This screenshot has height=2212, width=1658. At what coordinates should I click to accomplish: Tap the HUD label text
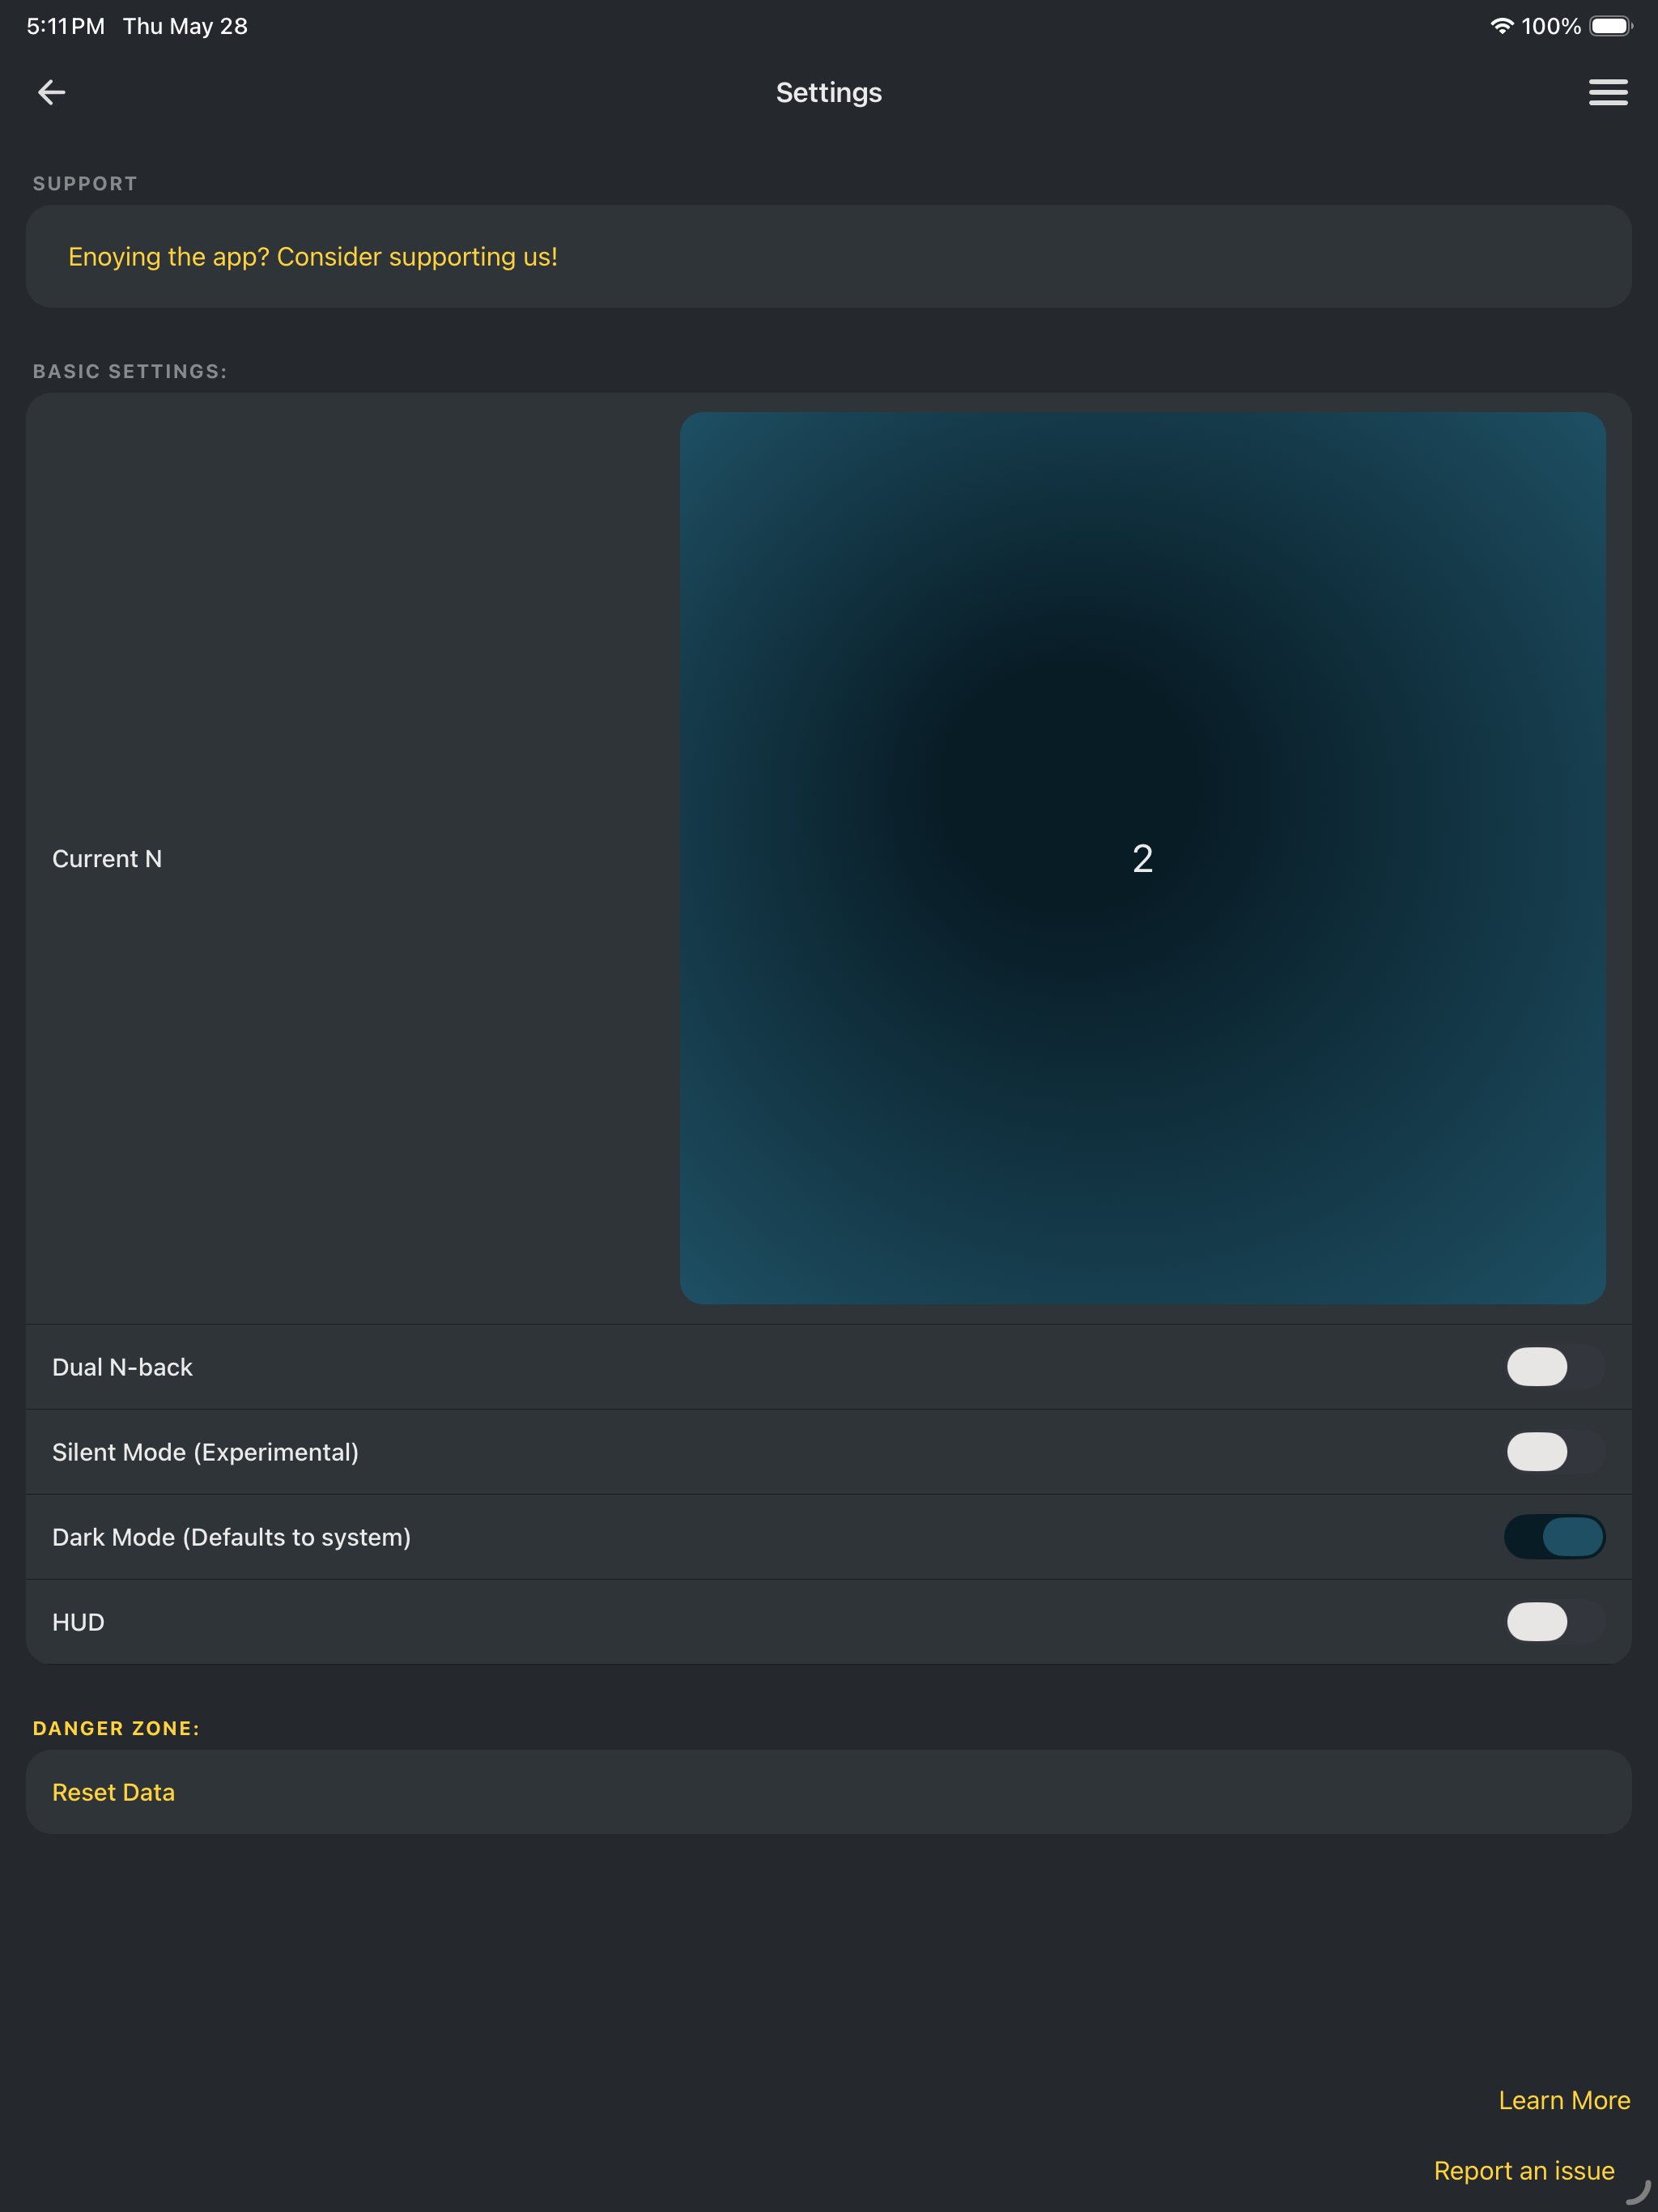click(78, 1622)
